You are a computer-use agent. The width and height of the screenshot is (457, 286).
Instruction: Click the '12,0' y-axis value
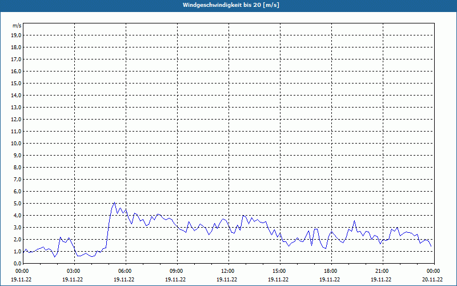point(16,119)
